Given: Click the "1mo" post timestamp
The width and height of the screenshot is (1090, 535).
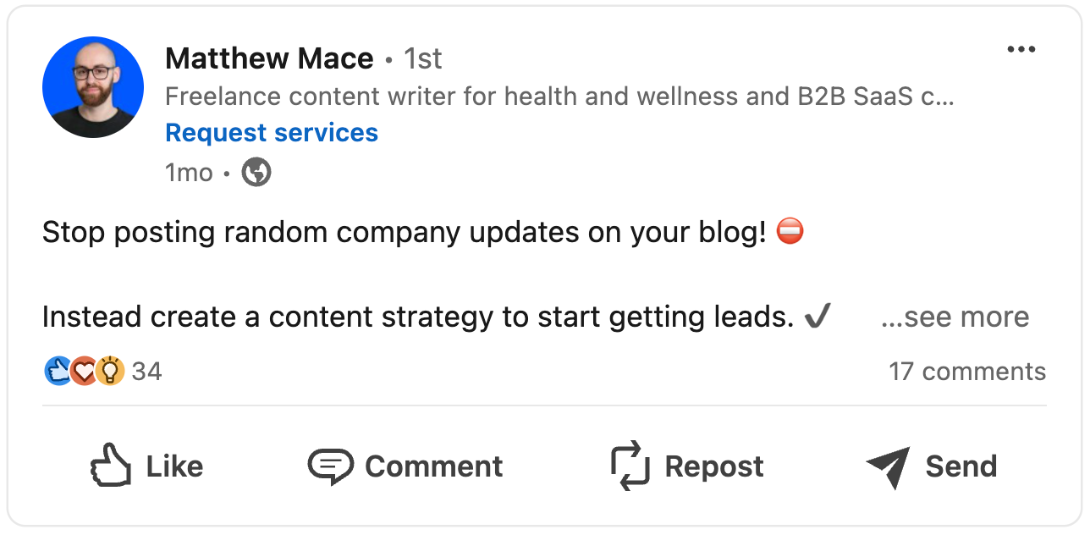Looking at the screenshot, I should 189,173.
